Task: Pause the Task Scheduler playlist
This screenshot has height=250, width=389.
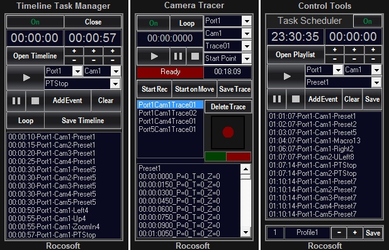Action: coord(277,99)
